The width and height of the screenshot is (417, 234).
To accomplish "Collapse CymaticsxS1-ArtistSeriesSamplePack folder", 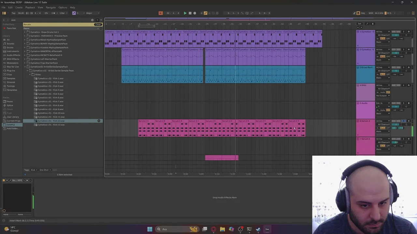I will point(25,67).
